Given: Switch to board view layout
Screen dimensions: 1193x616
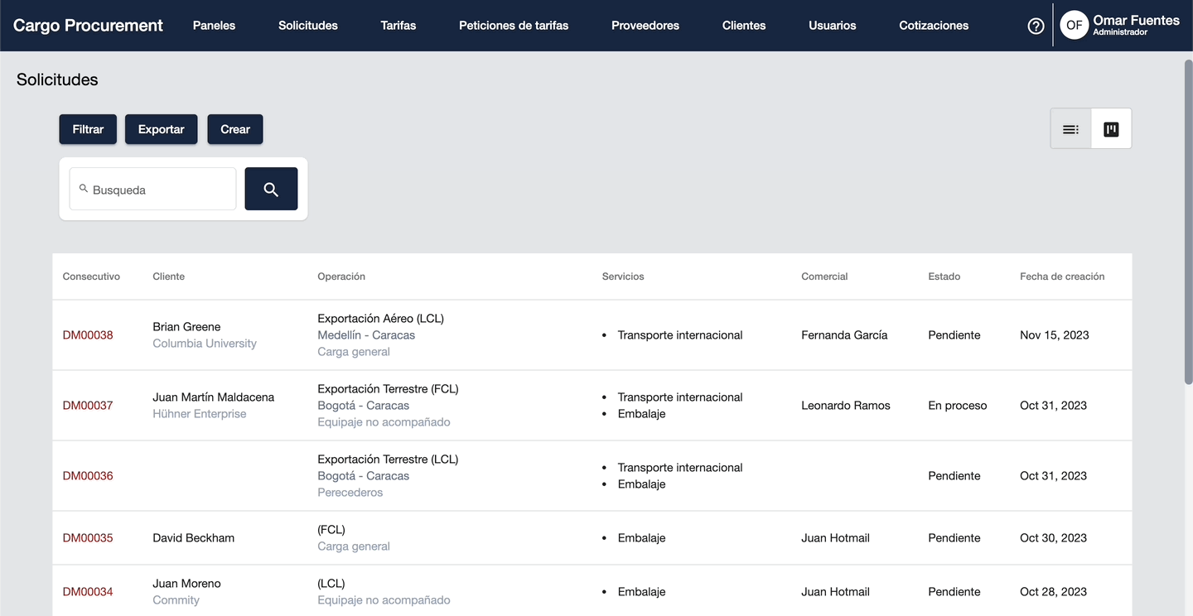Looking at the screenshot, I should point(1111,129).
